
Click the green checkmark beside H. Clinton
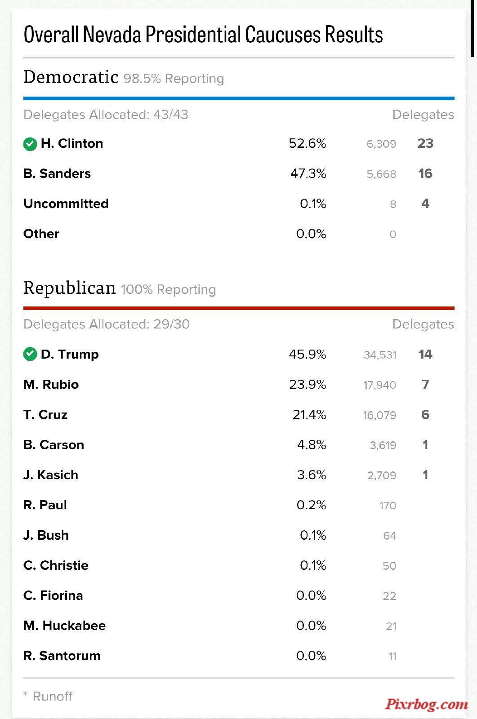(30, 144)
